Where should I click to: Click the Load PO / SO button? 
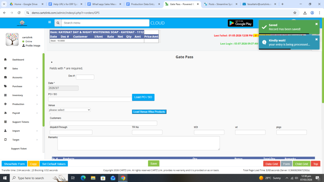(143, 97)
